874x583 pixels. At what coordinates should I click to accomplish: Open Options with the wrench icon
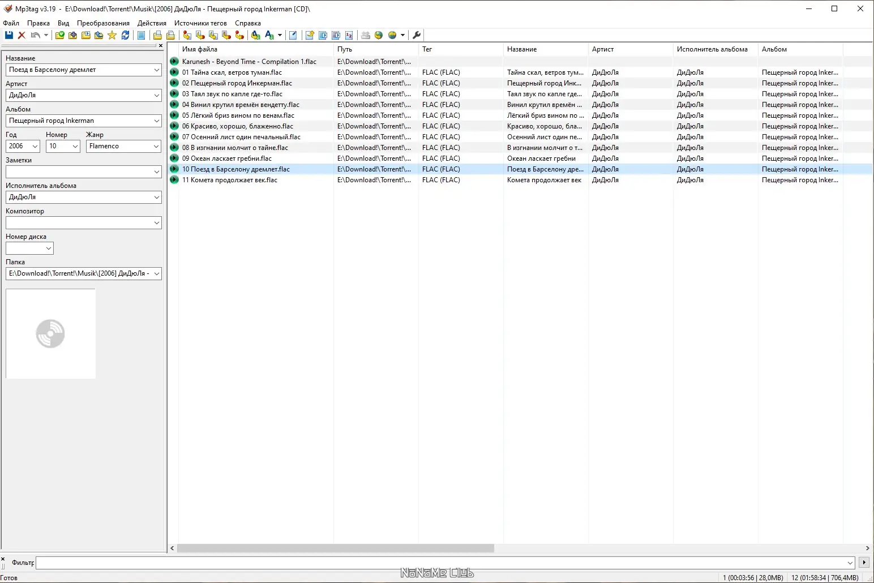click(416, 35)
